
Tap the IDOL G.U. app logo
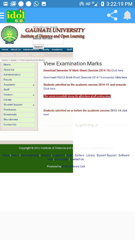click(x=16, y=16)
